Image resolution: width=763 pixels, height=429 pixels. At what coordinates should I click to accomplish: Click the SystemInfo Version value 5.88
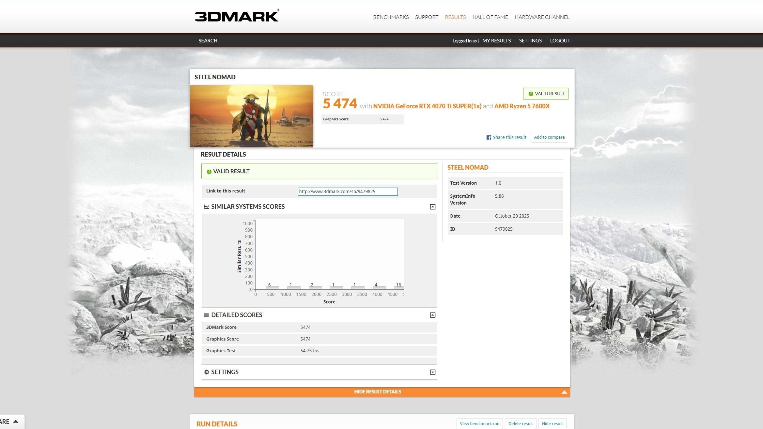tap(499, 196)
